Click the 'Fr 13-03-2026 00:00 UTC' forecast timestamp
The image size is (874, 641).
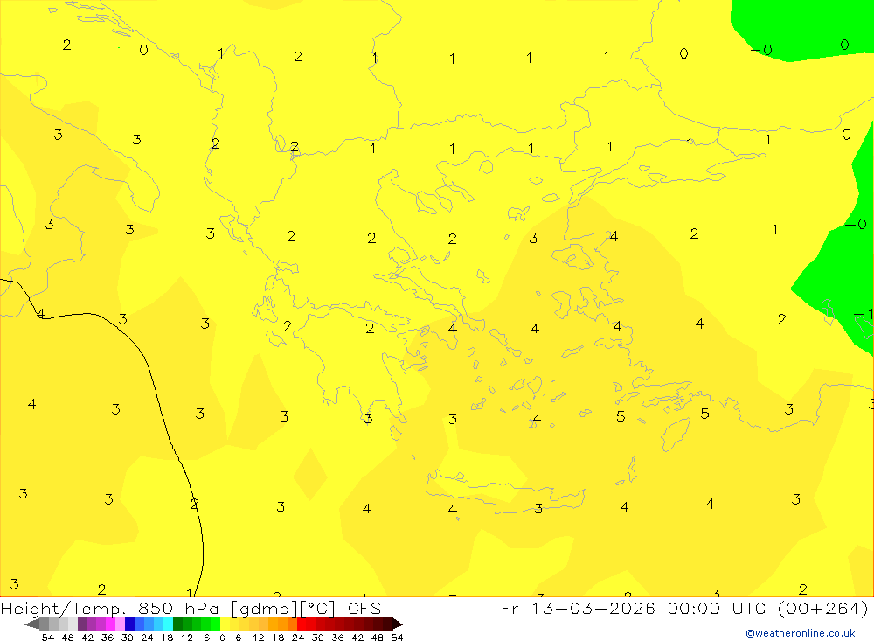pyautogui.click(x=635, y=608)
